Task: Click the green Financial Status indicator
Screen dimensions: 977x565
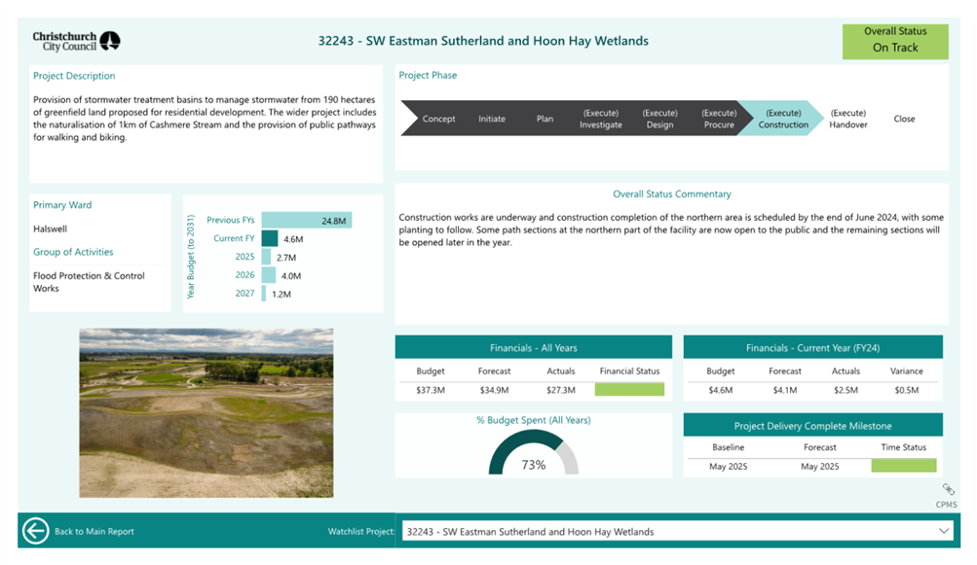Action: (x=629, y=390)
